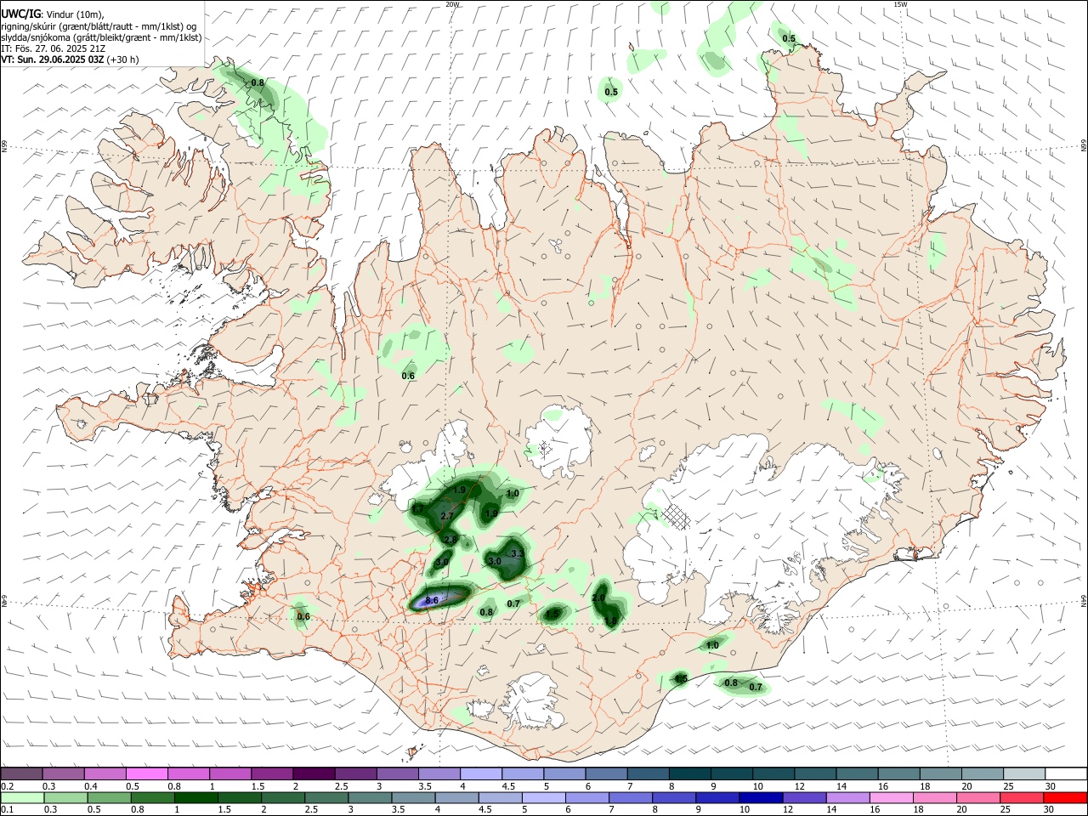Click the 0.8 value over the Westfjords
This screenshot has width=1088, height=816.
coord(258,83)
